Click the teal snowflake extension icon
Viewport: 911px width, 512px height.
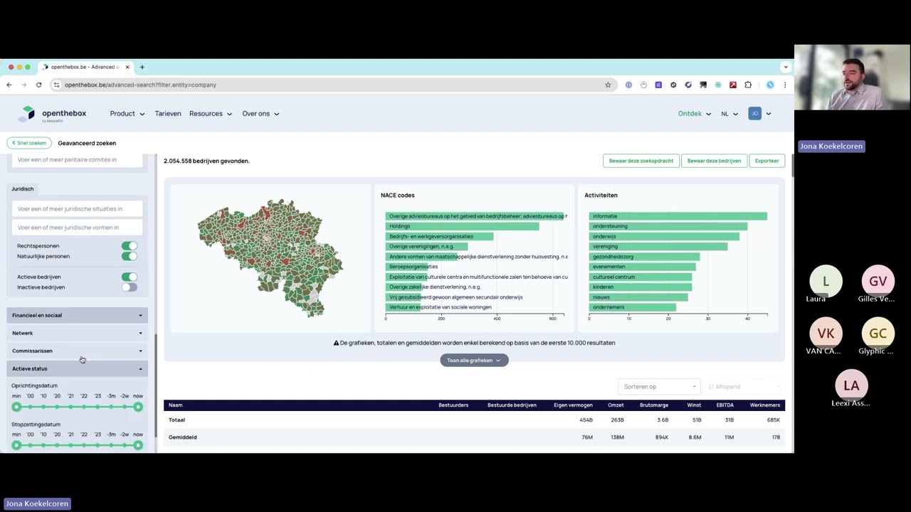coord(718,85)
